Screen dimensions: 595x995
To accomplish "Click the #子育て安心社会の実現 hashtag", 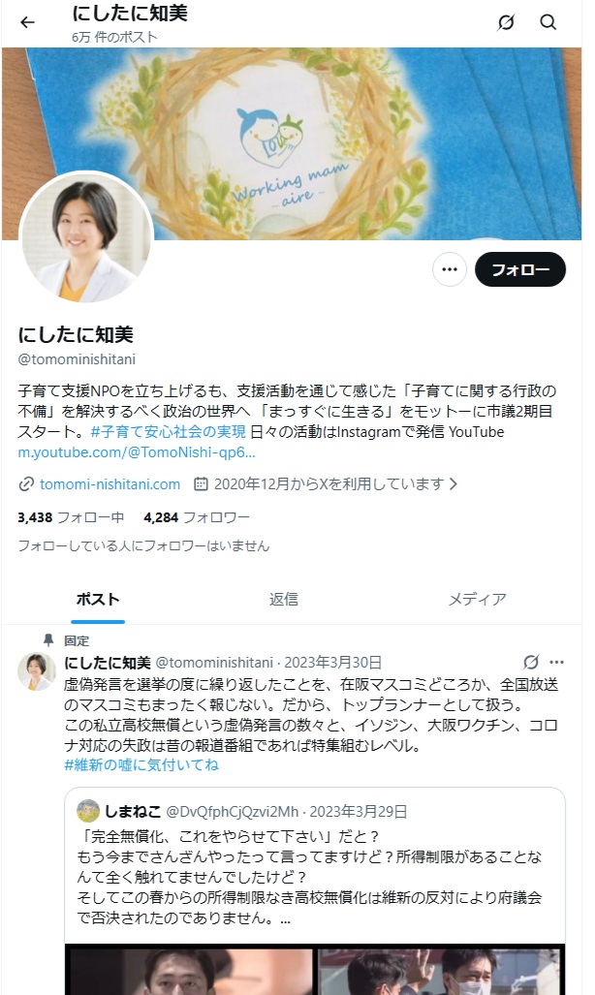I will pos(168,432).
